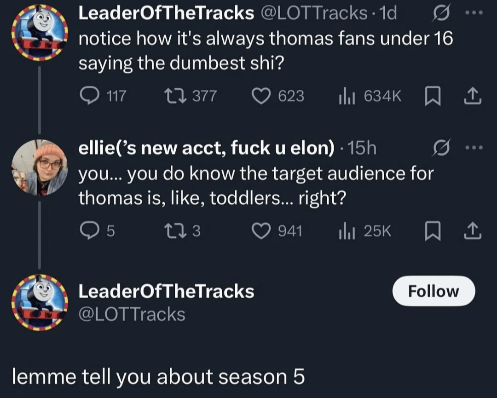This screenshot has height=398, width=497.
Task: Open more options on ellie's tweet
Action: 473,149
